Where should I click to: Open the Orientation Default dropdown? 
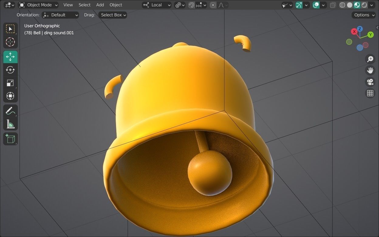[x=60, y=15]
